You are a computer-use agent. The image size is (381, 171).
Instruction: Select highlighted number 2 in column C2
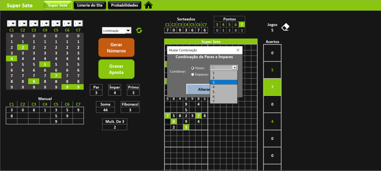coord(23,47)
